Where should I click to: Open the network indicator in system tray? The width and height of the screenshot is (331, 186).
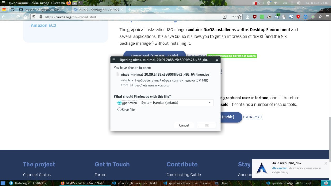276,3
